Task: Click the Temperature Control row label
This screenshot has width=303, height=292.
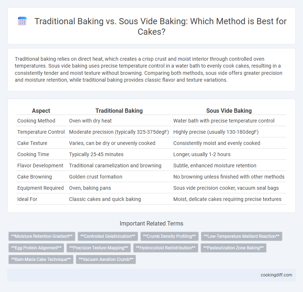Action: tap(41, 132)
